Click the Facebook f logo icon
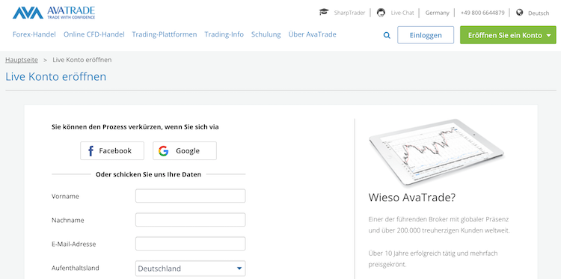 pos(91,151)
